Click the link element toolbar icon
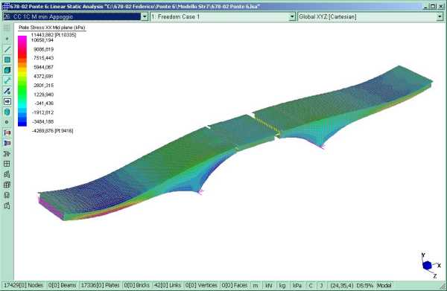The width and height of the screenshot is (447, 291). (7, 80)
